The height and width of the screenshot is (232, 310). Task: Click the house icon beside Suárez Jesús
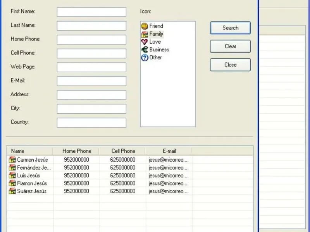(x=12, y=191)
